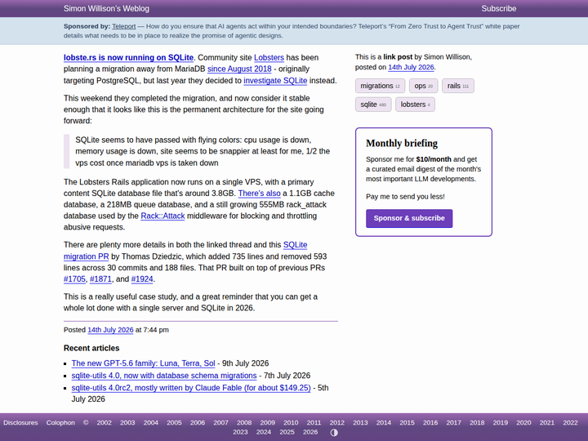
Task: Open the Lobsters community site link
Action: pyautogui.click(x=269, y=57)
